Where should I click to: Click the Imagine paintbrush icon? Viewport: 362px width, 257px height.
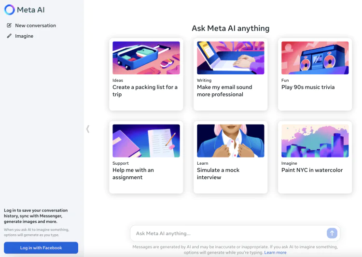click(x=9, y=36)
